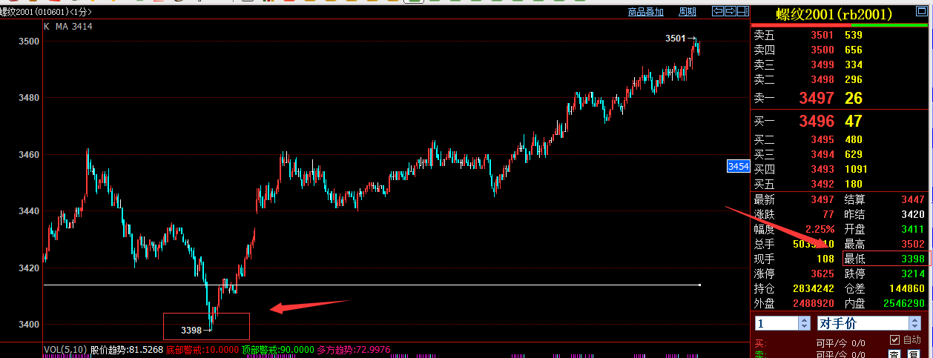The width and height of the screenshot is (933, 358).
Task: Click the red-green buy/sell ratio bar
Action: (842, 25)
